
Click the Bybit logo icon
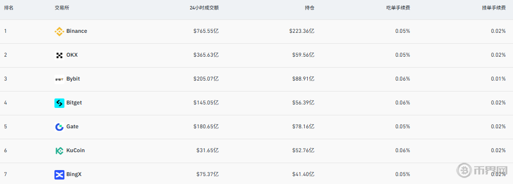[59, 79]
